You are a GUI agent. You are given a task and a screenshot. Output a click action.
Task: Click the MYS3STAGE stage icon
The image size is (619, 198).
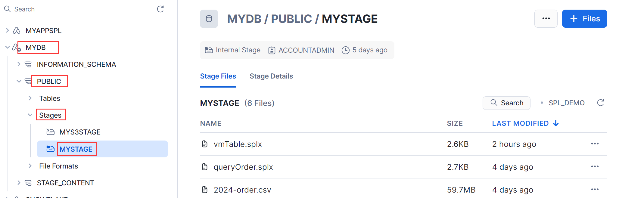click(50, 132)
